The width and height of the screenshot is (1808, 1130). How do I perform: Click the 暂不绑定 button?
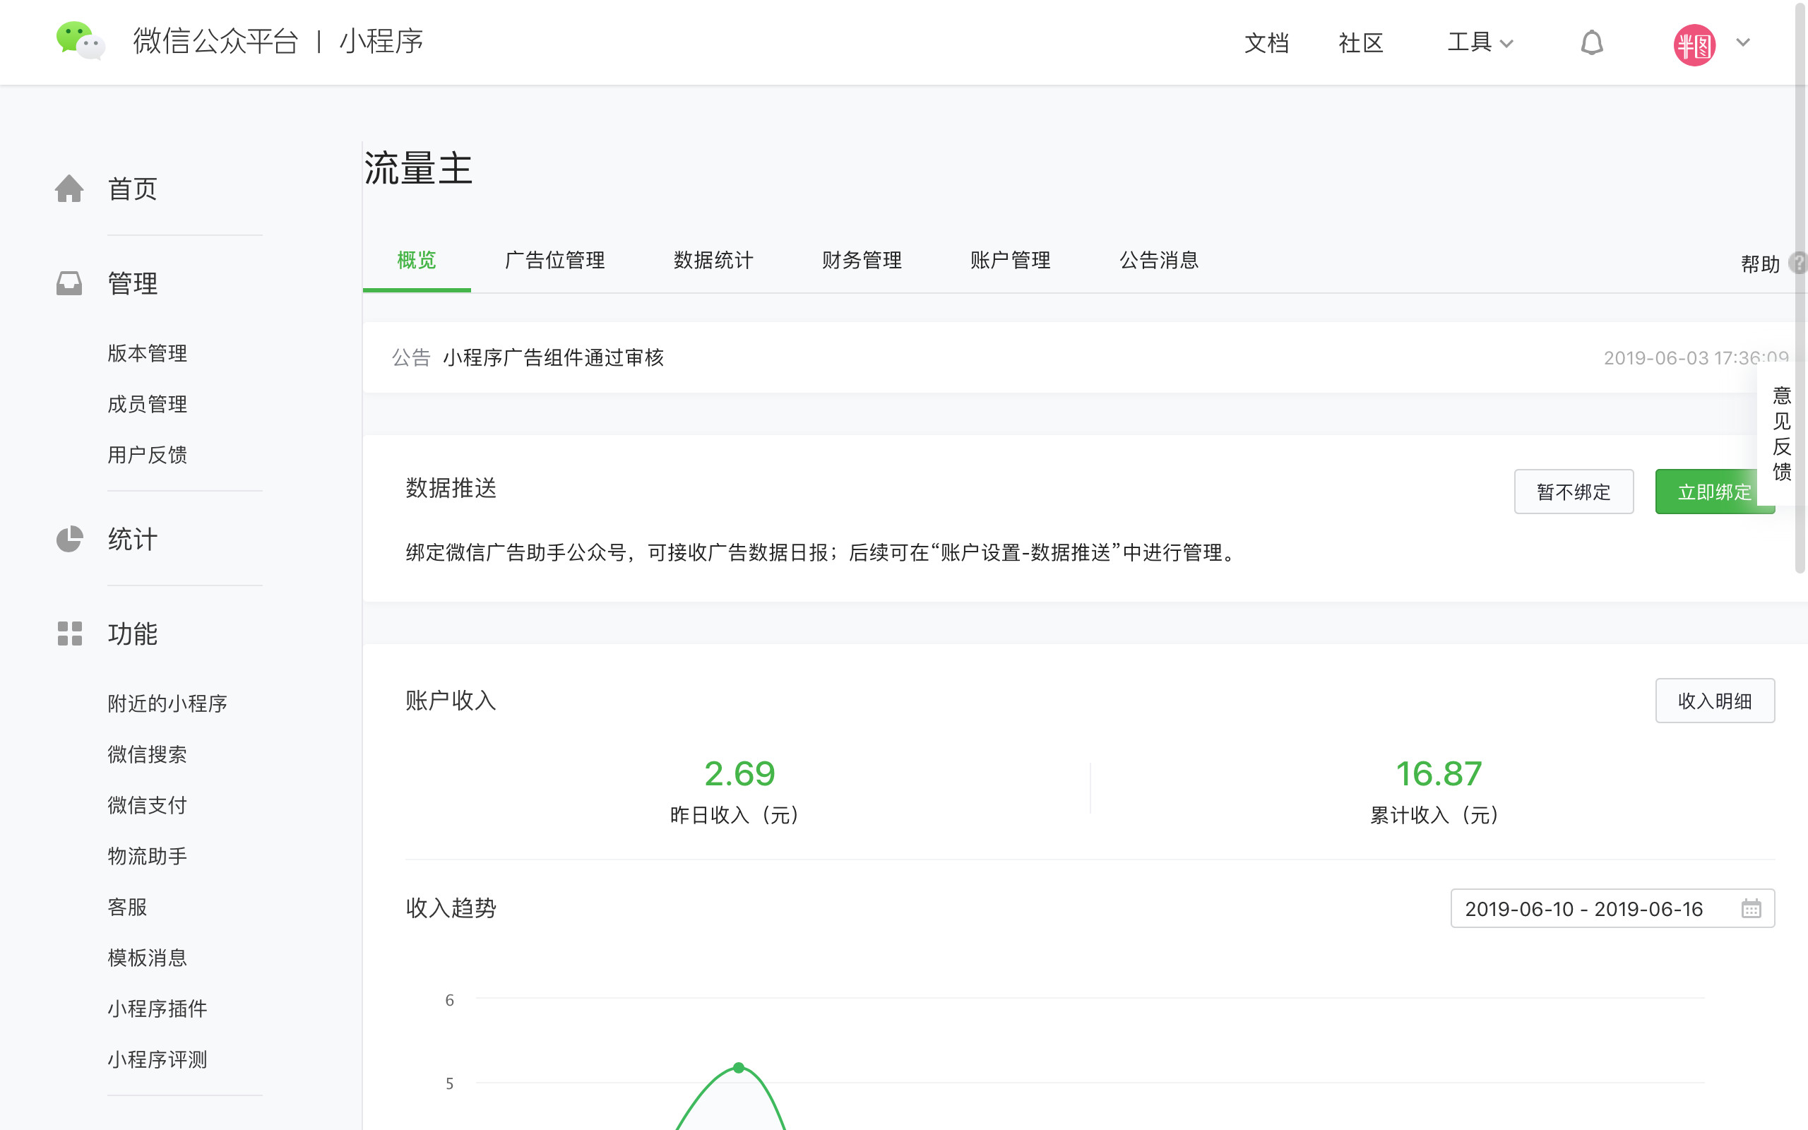[x=1574, y=492]
